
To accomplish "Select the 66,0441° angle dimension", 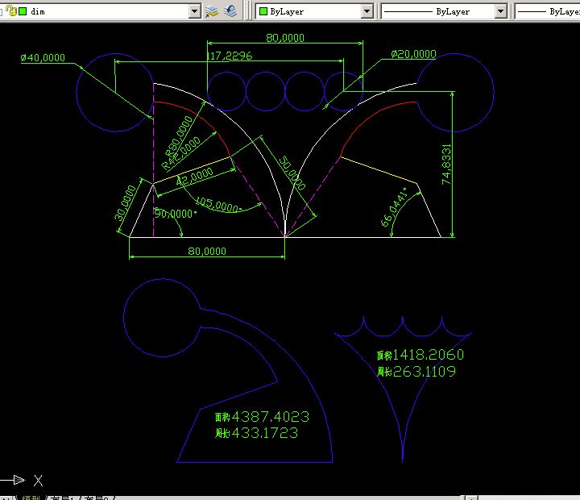I will coord(394,207).
